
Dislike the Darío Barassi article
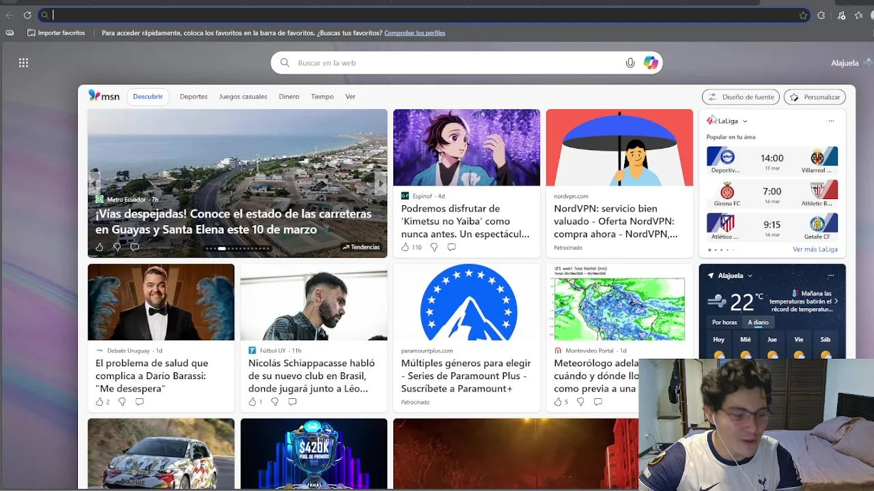click(122, 402)
